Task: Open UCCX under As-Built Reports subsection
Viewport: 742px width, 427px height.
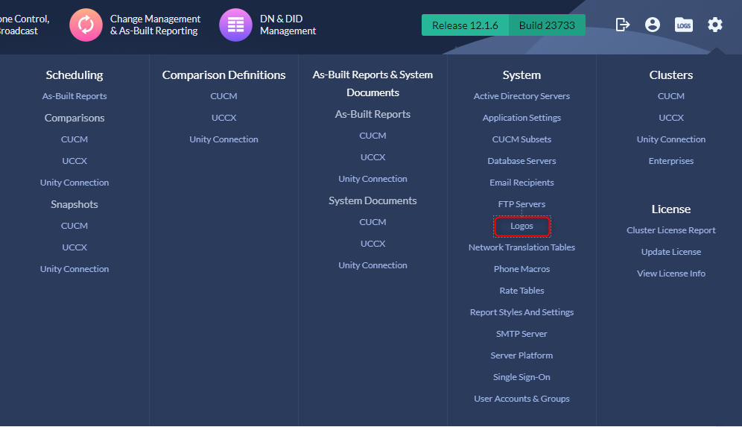Action: (373, 157)
